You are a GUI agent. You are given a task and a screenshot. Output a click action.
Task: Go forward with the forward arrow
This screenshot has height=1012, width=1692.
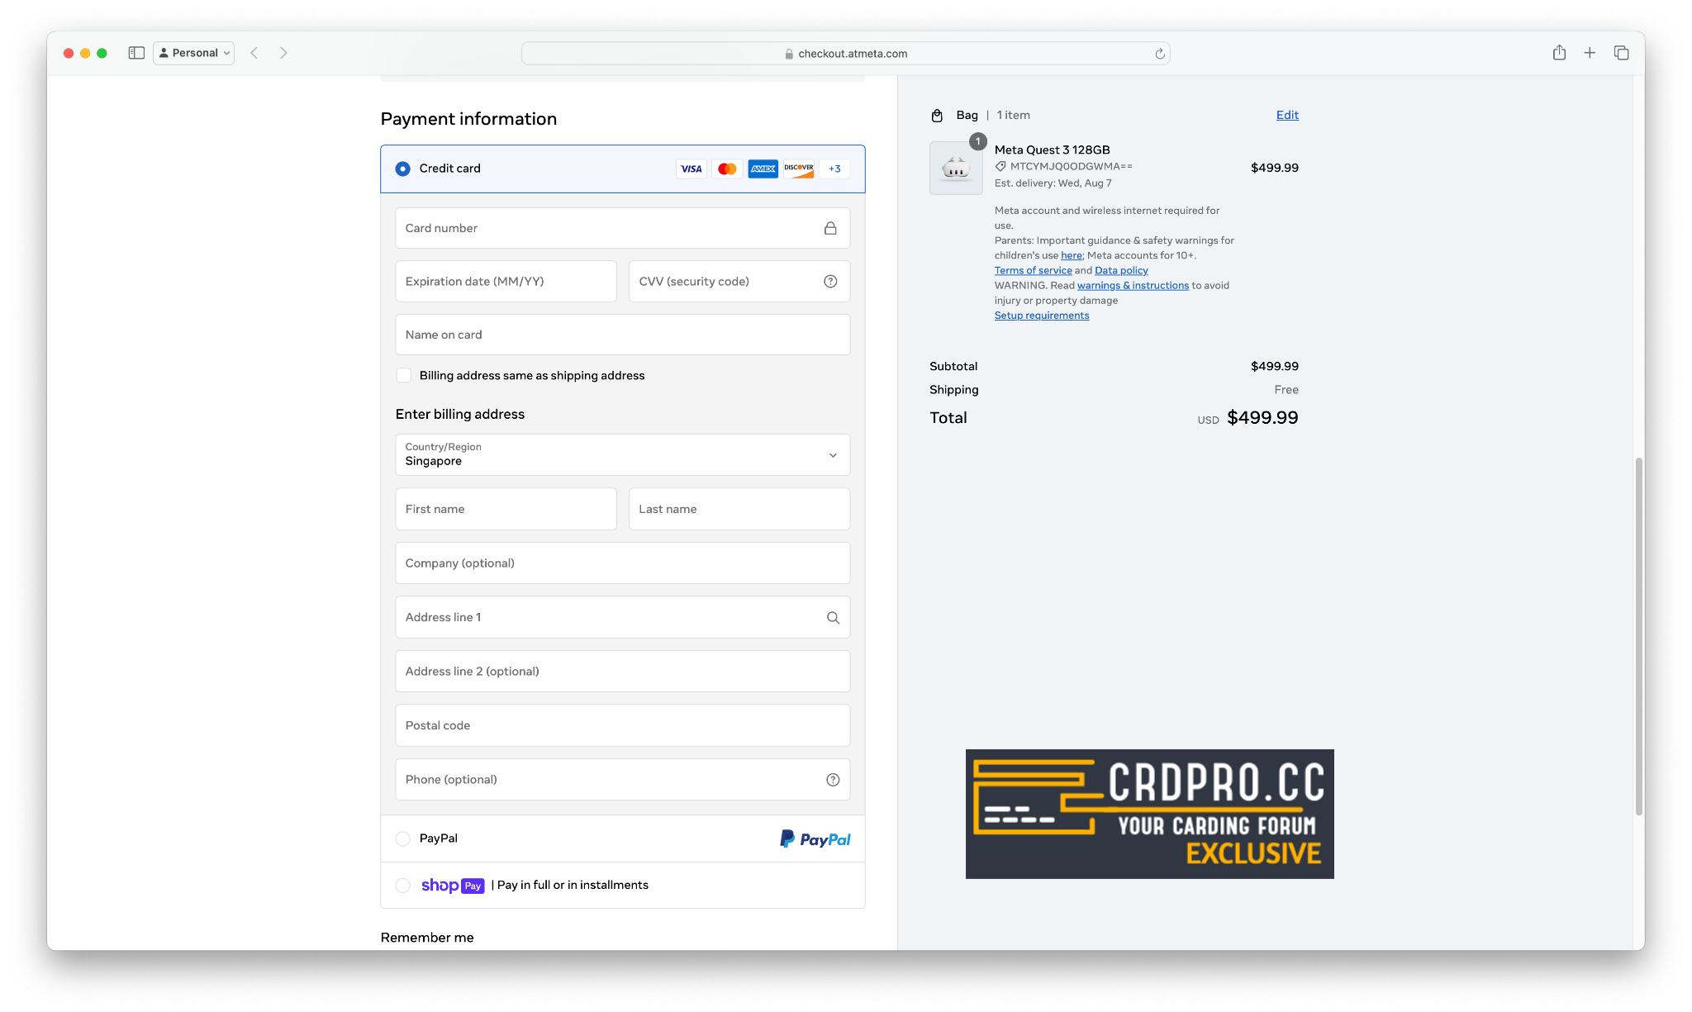283,53
